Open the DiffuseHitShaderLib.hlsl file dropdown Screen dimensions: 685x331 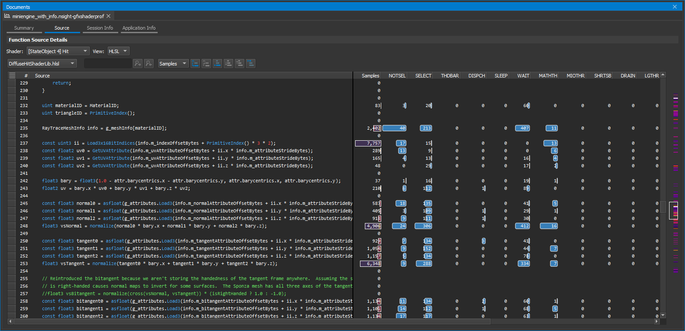coord(42,64)
